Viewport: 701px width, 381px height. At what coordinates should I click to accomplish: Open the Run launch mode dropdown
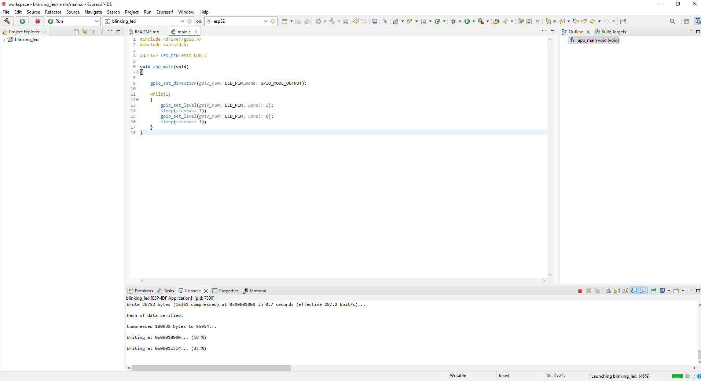coord(97,21)
